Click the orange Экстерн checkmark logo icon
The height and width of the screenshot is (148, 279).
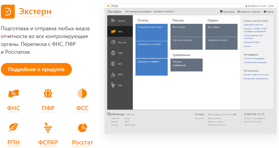pyautogui.click(x=8, y=12)
